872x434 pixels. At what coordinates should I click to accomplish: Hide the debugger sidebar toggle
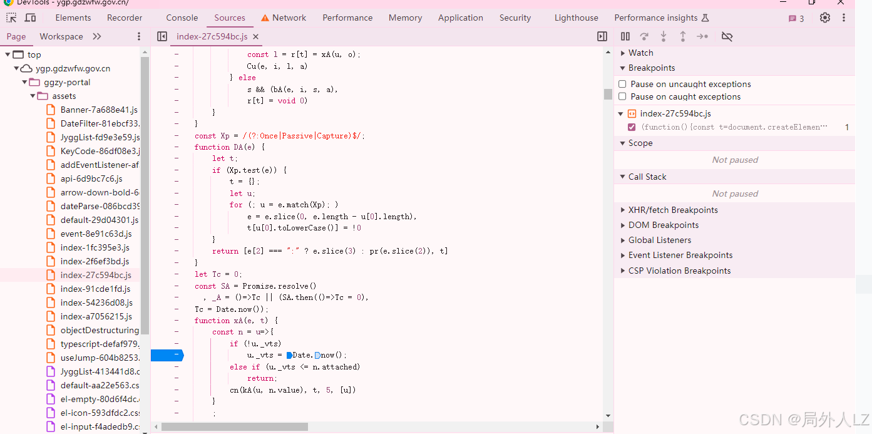(x=602, y=36)
